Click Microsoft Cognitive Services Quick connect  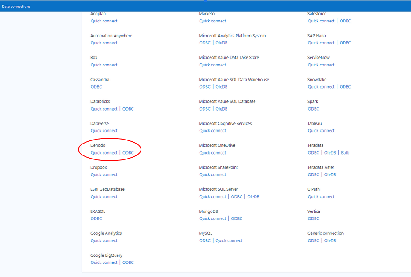(212, 130)
